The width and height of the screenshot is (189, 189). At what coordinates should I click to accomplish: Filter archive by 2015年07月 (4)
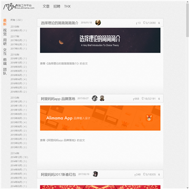18,122
